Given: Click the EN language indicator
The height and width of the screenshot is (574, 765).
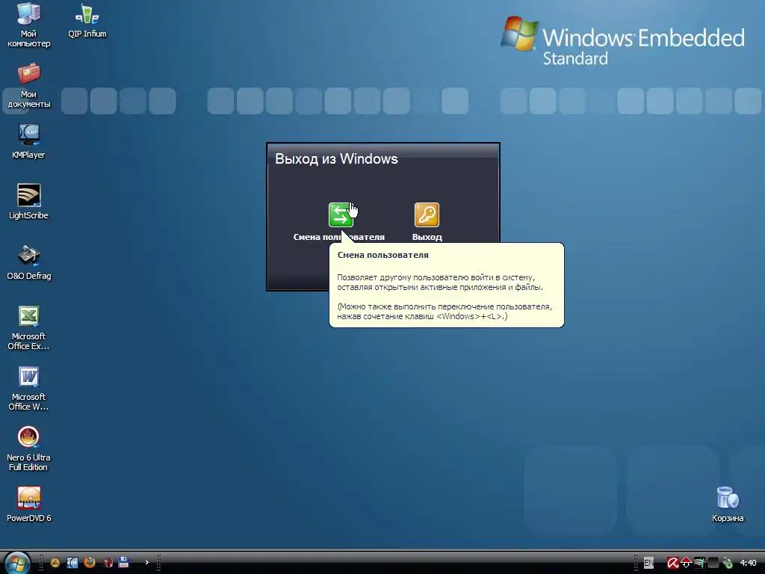Looking at the screenshot, I should [x=648, y=563].
